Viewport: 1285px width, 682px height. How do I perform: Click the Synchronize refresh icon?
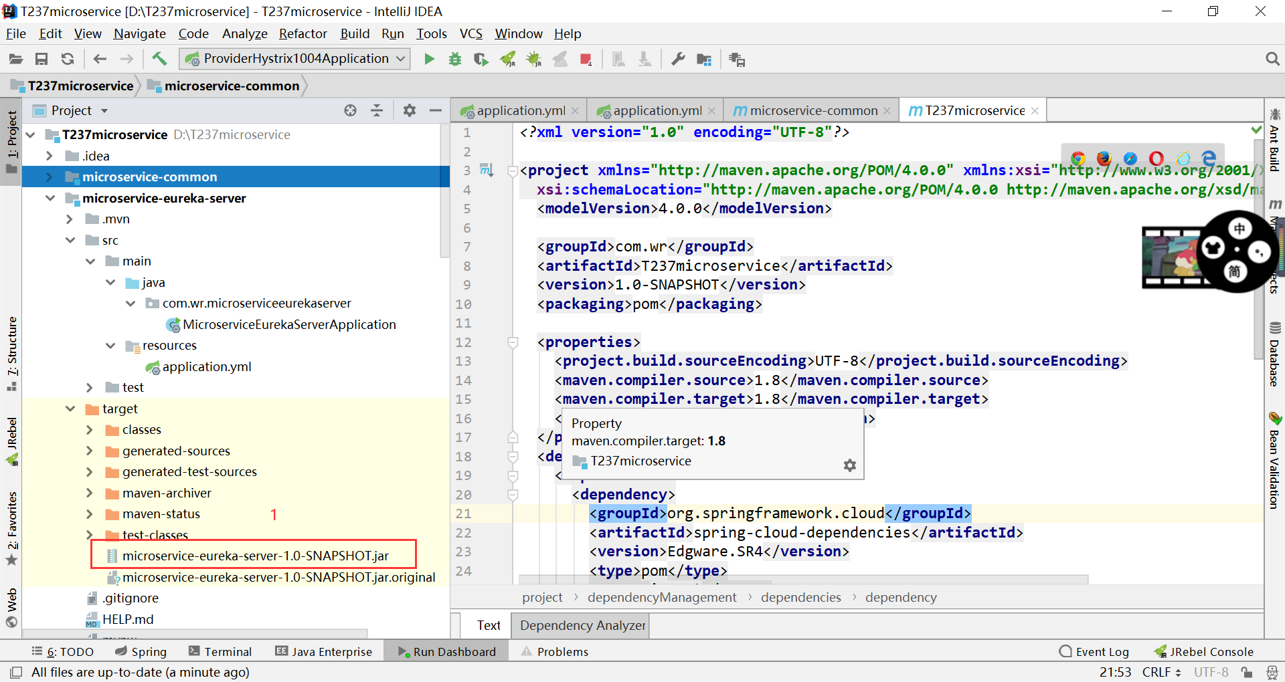coord(68,59)
